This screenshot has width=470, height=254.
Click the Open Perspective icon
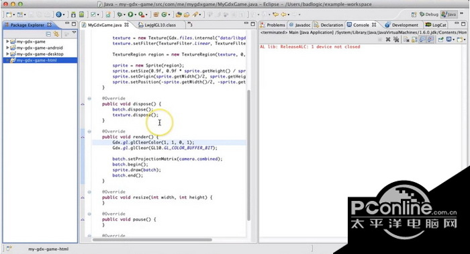click(414, 14)
